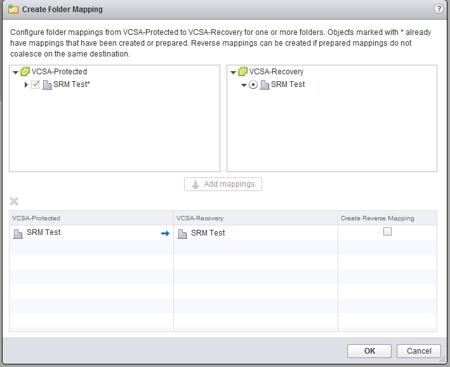Collapse the VCSA-Protected tree node
450x367 pixels.
pos(16,72)
